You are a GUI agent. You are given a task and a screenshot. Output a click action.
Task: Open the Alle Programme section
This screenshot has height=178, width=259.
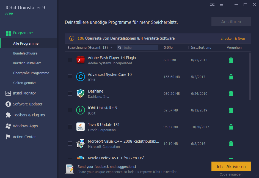pyautogui.click(x=28, y=43)
